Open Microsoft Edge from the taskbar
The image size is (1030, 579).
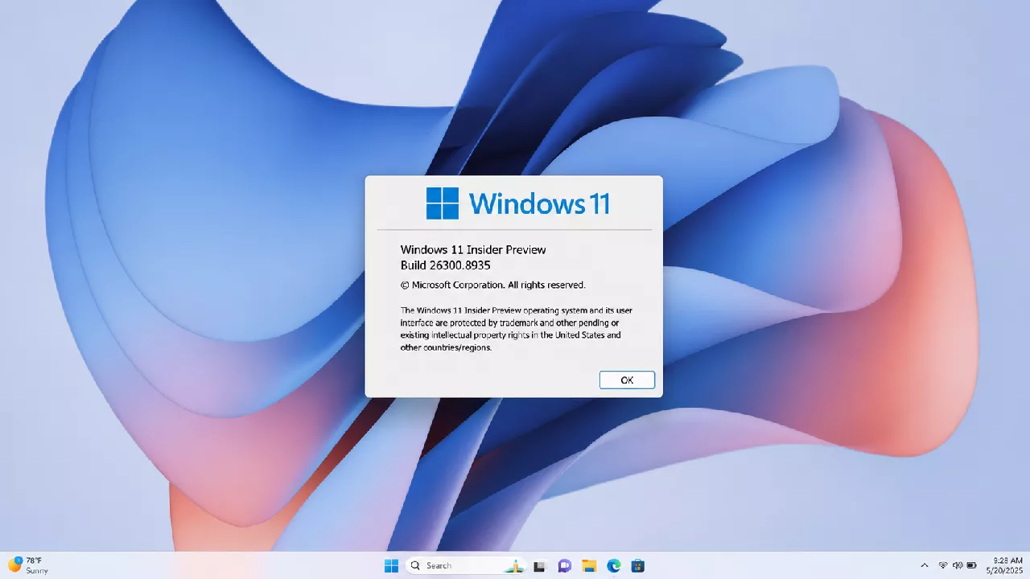point(613,565)
